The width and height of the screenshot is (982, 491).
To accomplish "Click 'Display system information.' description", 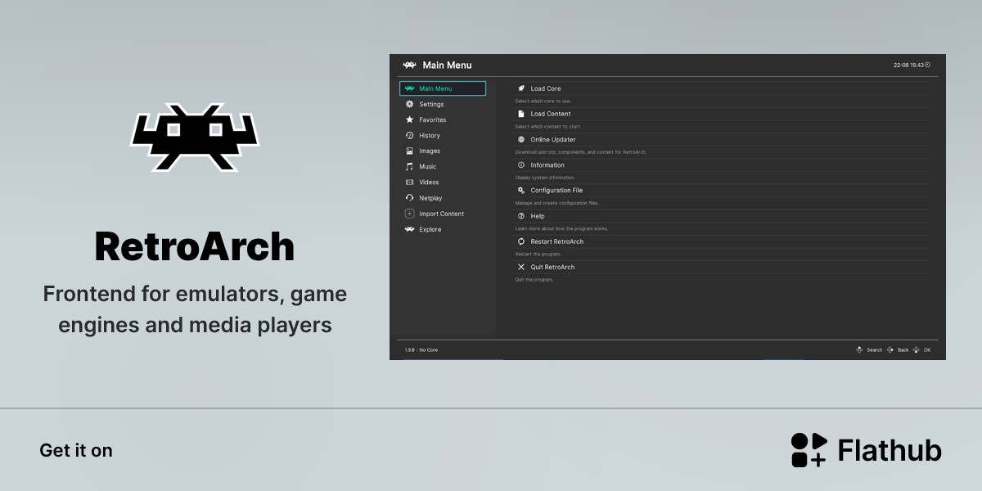I will pyautogui.click(x=545, y=178).
